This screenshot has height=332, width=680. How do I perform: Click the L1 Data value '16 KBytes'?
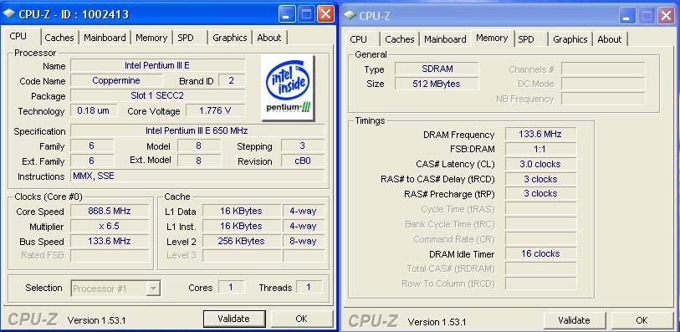click(x=242, y=211)
